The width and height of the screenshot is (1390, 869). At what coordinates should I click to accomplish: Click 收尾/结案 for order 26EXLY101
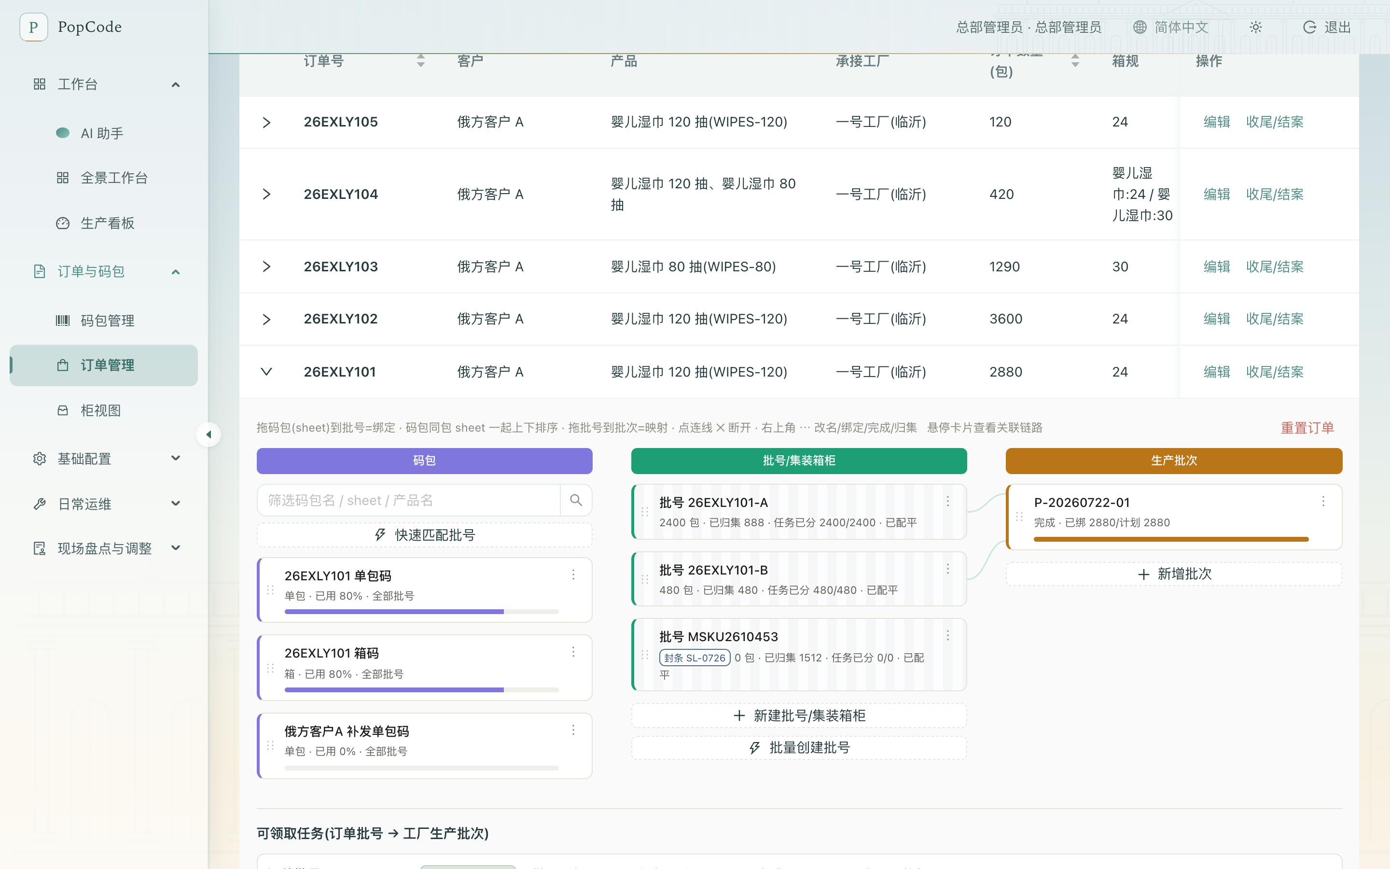pyautogui.click(x=1275, y=372)
